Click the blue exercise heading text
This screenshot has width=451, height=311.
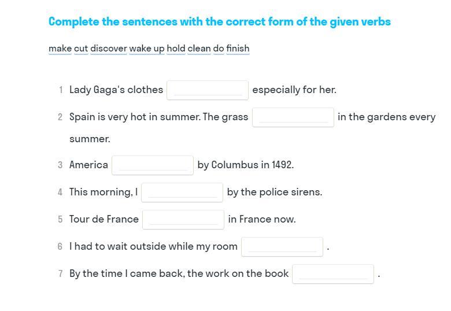[x=220, y=22]
